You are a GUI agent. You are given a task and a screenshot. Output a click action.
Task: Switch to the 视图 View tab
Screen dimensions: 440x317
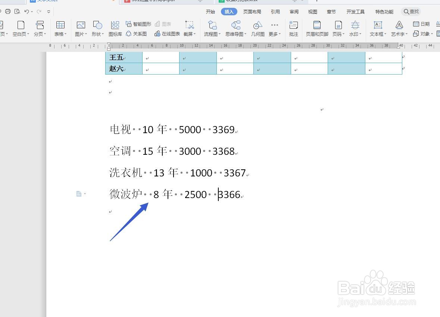click(313, 12)
